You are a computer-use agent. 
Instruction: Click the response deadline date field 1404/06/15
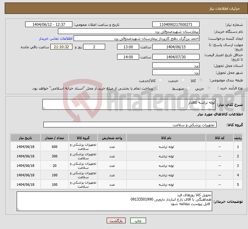[x=176, y=47]
